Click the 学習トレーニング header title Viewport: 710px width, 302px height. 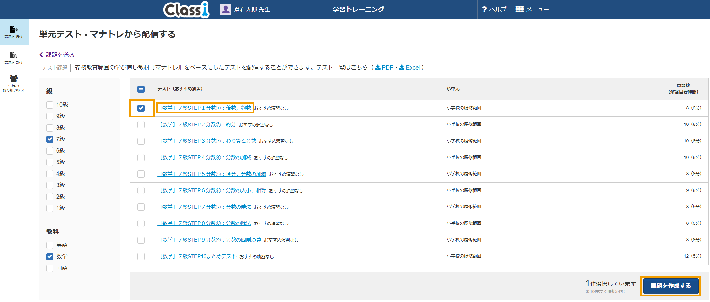359,9
